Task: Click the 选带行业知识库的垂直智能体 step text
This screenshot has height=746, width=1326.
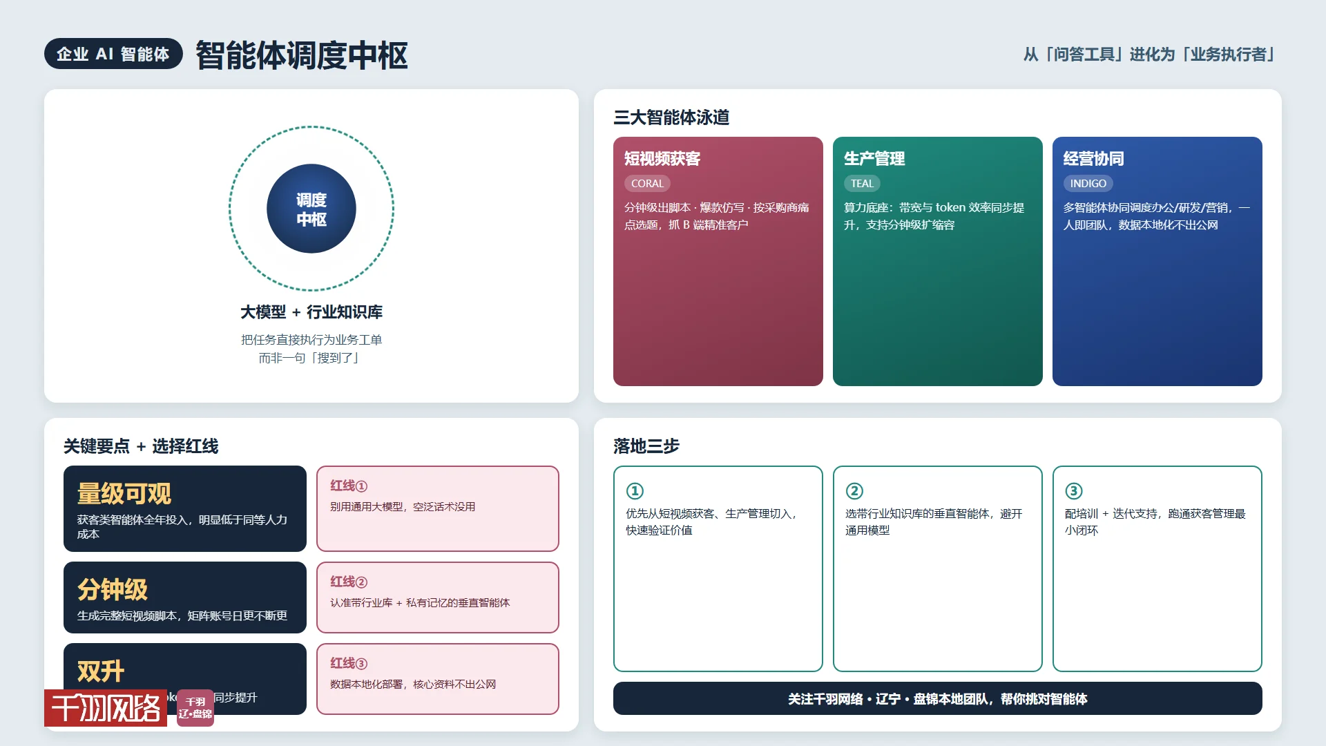Action: tap(934, 522)
